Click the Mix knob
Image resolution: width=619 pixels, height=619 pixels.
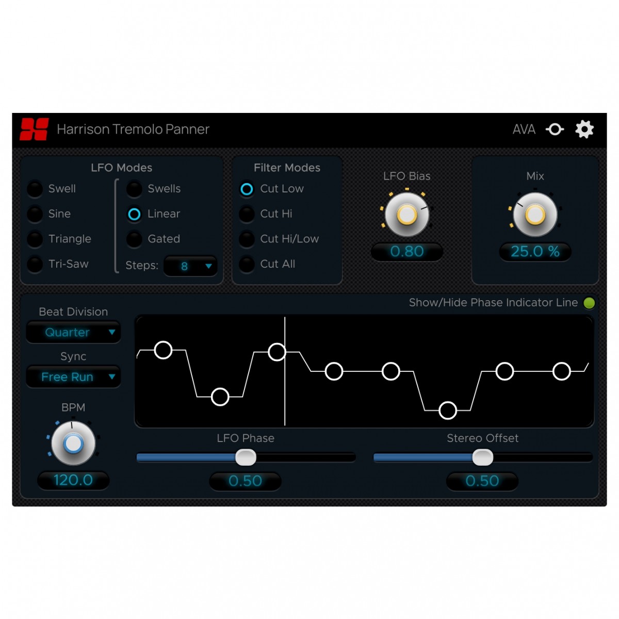click(x=535, y=215)
